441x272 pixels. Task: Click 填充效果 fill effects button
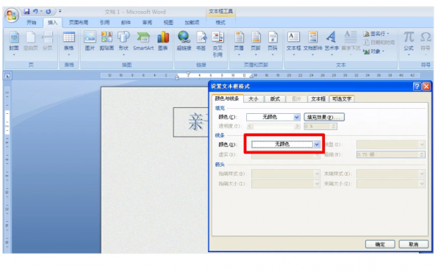click(x=324, y=117)
